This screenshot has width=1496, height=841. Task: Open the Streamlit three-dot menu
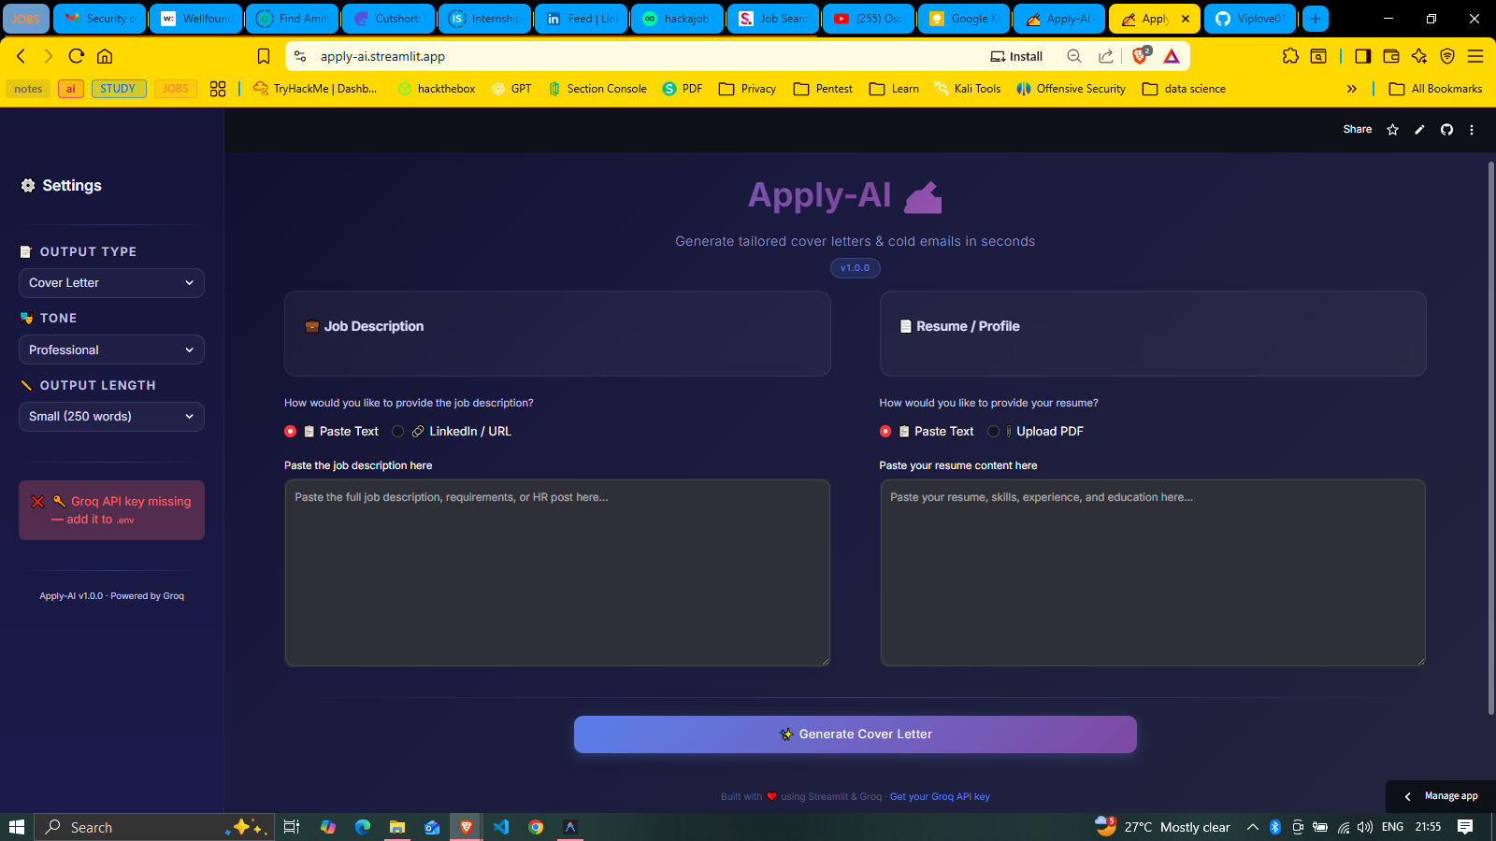coord(1472,130)
